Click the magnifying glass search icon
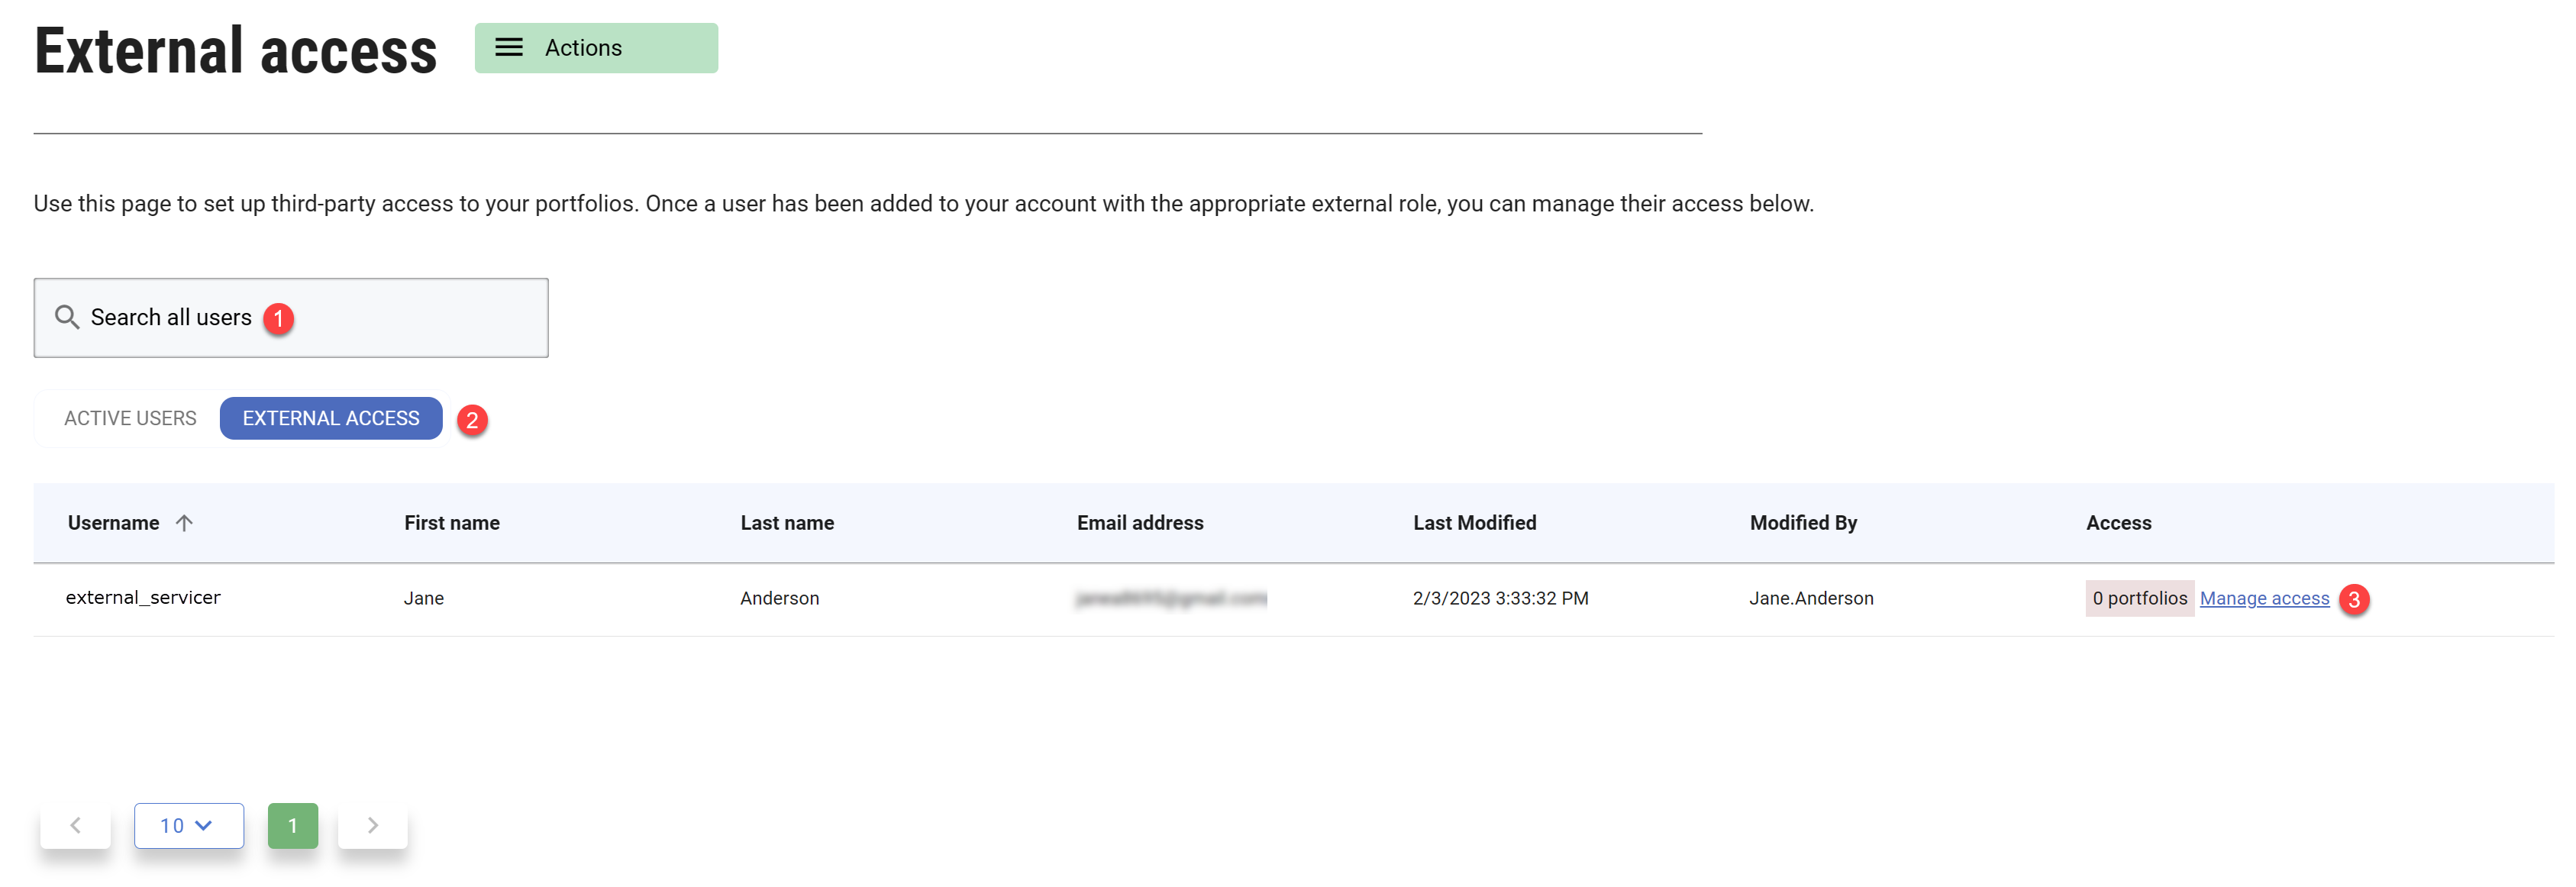Screen dimensions: 2576x887 tap(67, 317)
